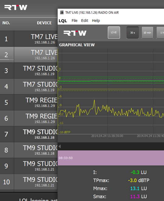164x201 pixels.
Task: Click the Smax 11.3 LU value
Action: [138, 196]
